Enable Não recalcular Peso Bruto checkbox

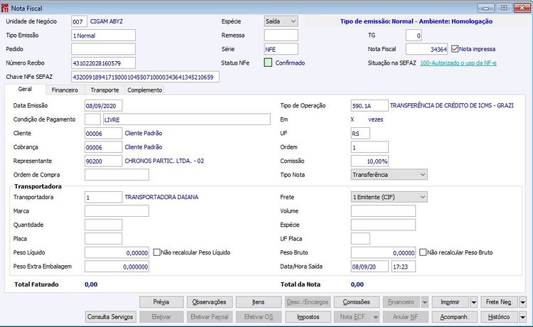tap(423, 252)
